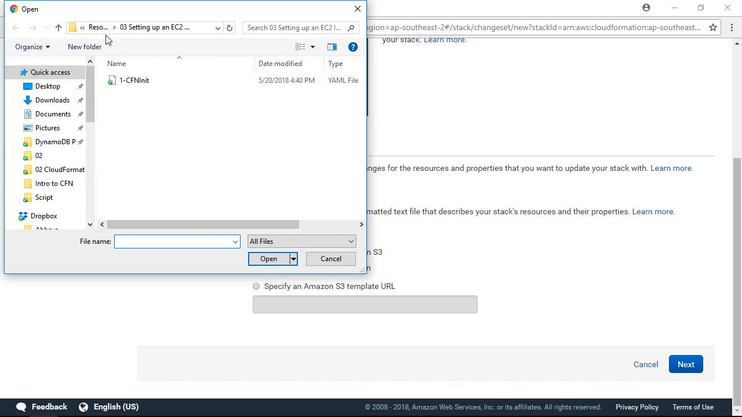
Task: Expand the Open button split arrow
Action: coord(293,259)
